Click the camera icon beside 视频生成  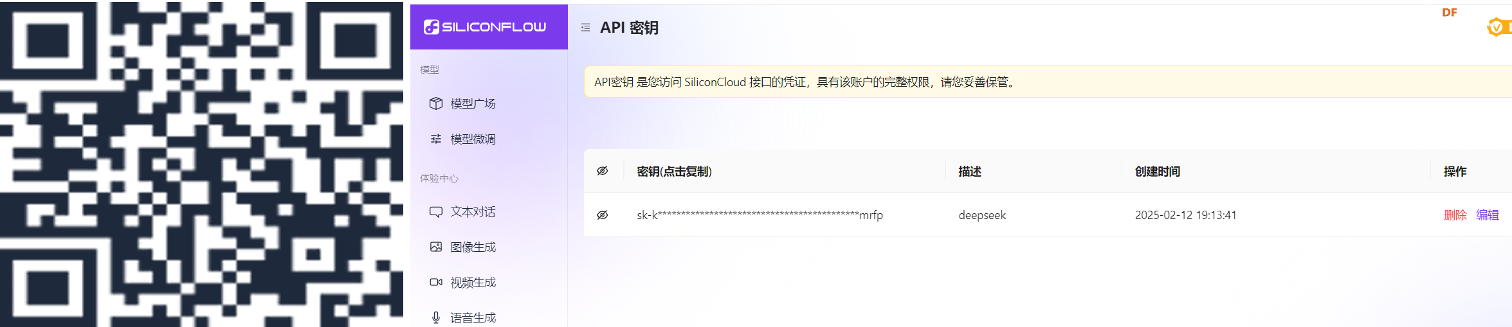pos(436,282)
